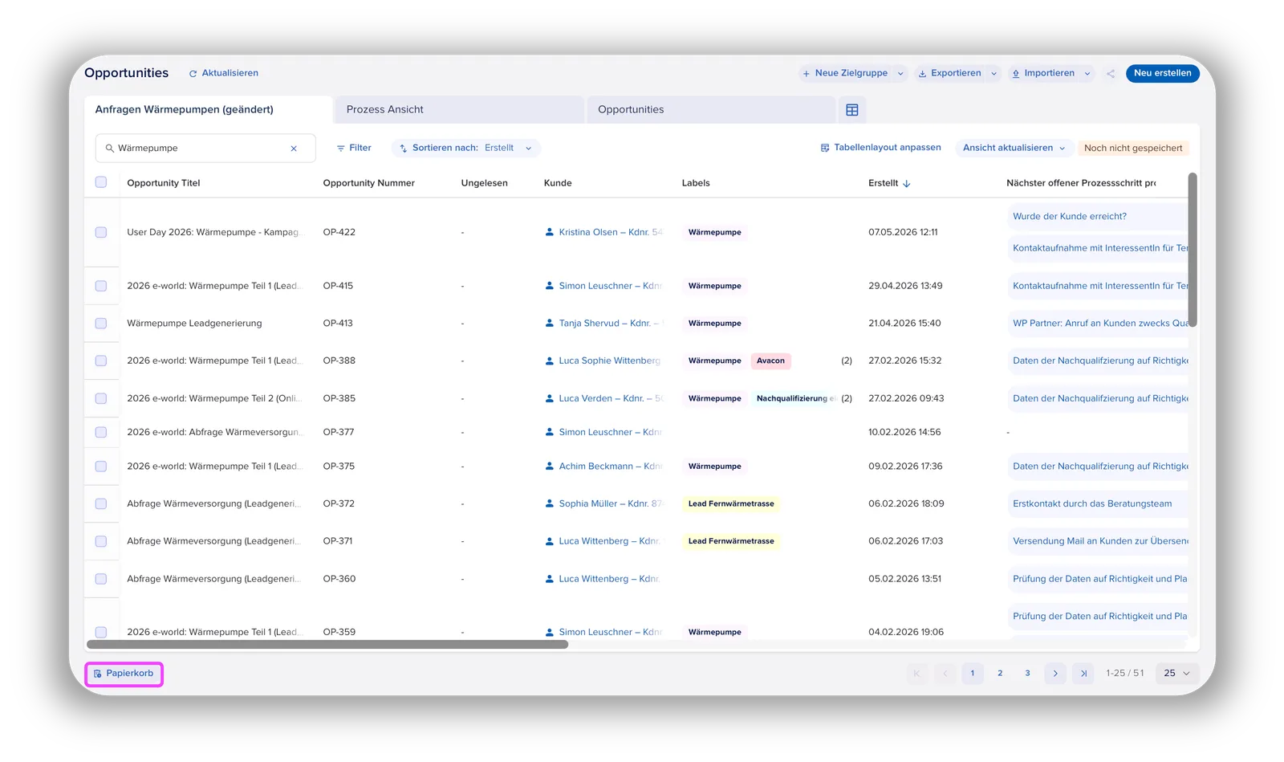Viewport: 1284px width, 762px height.
Task: Check the row OP-385 checkbox
Action: click(101, 398)
